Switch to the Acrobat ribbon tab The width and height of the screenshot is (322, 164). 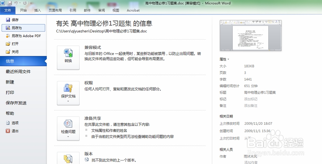(133, 10)
